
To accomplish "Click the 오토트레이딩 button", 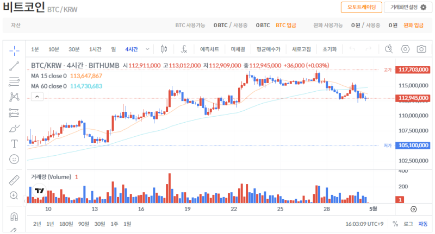I will [362, 7].
